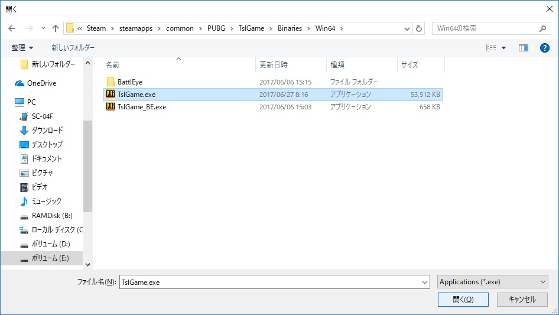Open SC-04F device in the sidebar

[x=42, y=116]
